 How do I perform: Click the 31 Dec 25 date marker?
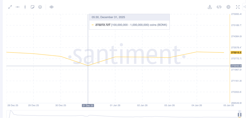(x=88, y=105)
